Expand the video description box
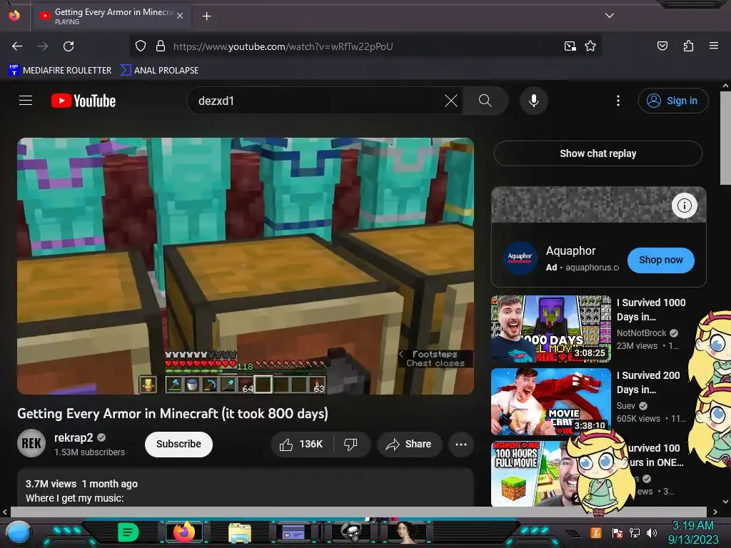Viewport: 731px width, 548px height. [246, 488]
